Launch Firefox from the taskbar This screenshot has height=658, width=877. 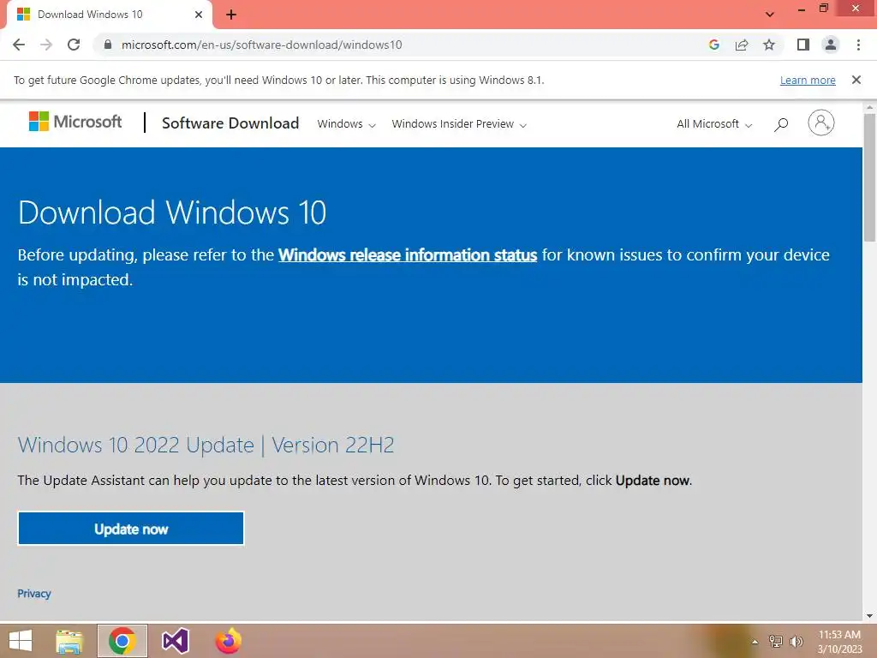point(228,641)
